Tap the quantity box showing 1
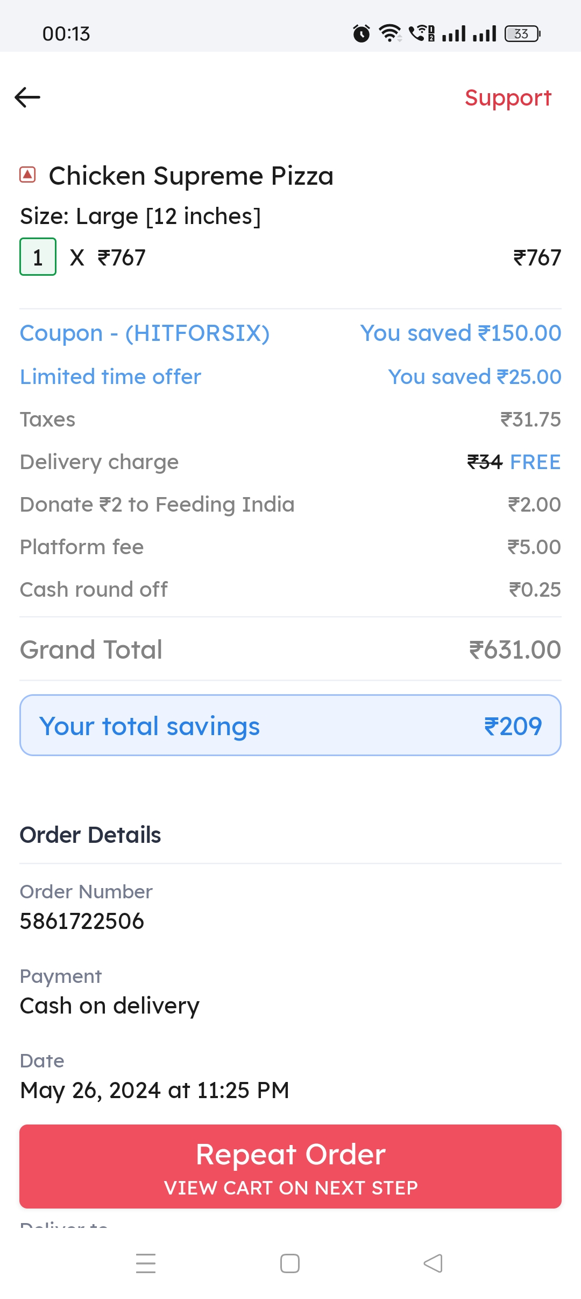Screen dimensions: 581x1299 coord(38,257)
